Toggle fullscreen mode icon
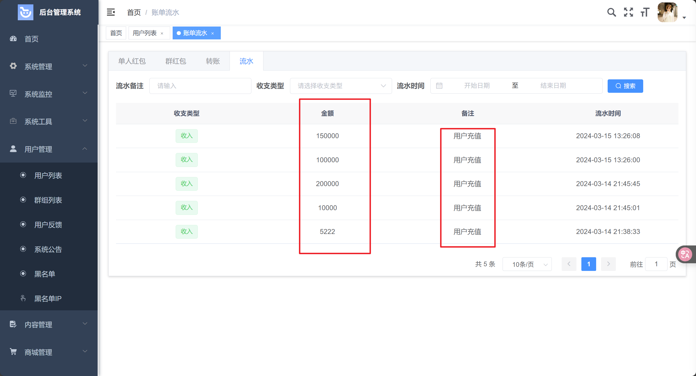 tap(628, 12)
